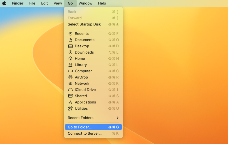Click the Home house icon
228x144 pixels.
70,58
